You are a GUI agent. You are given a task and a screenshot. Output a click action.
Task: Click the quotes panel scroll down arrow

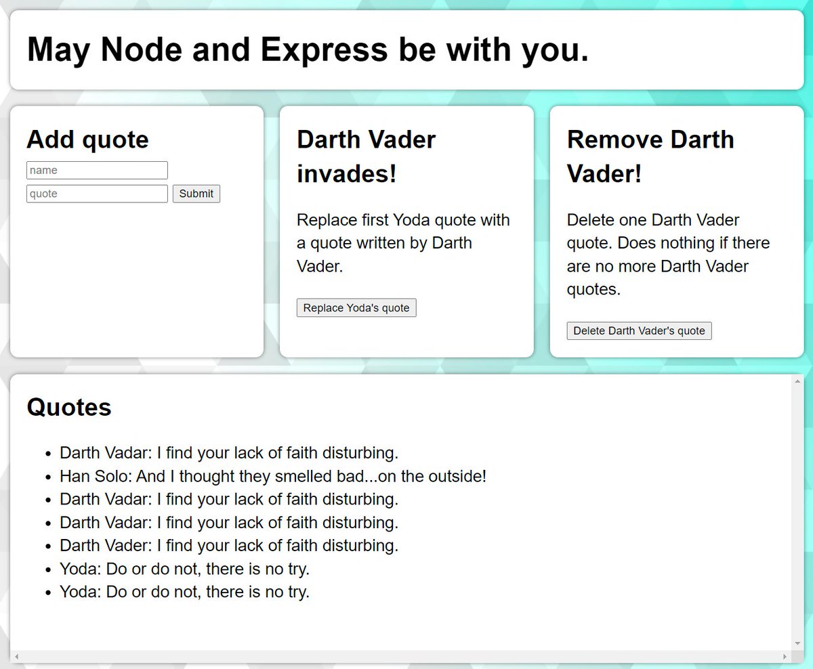(x=797, y=643)
